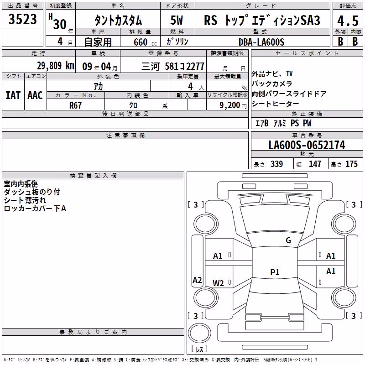The height and width of the screenshot is (365, 365).
Task: Click the 660 cc displacement value
Action: pos(145,42)
